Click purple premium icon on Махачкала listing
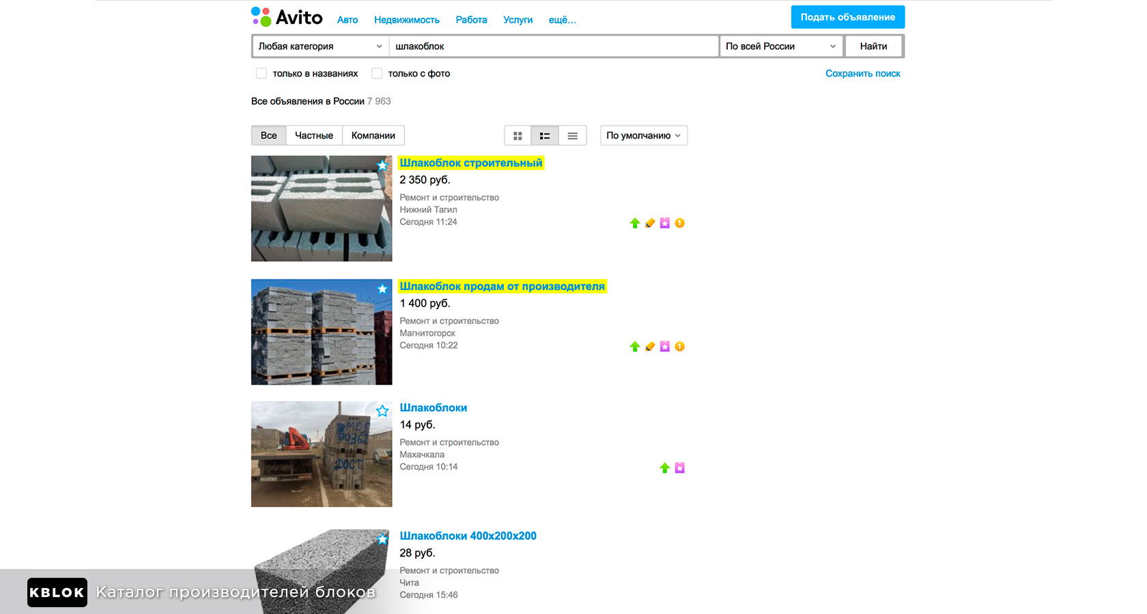1147x614 pixels. (x=680, y=468)
